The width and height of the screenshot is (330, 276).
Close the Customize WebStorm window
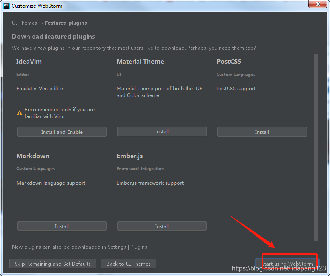coord(318,4)
